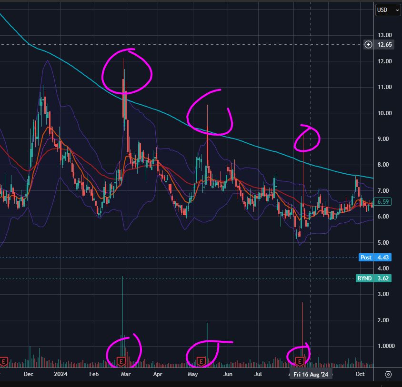The image size is (402, 387).
Task: Open the USD currency dropdown
Action: coord(388,10)
